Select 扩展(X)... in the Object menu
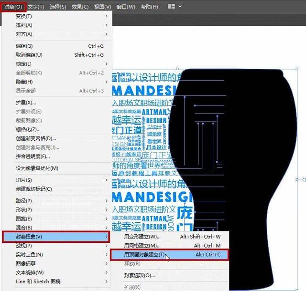This screenshot has height=291, width=306. (x=56, y=103)
